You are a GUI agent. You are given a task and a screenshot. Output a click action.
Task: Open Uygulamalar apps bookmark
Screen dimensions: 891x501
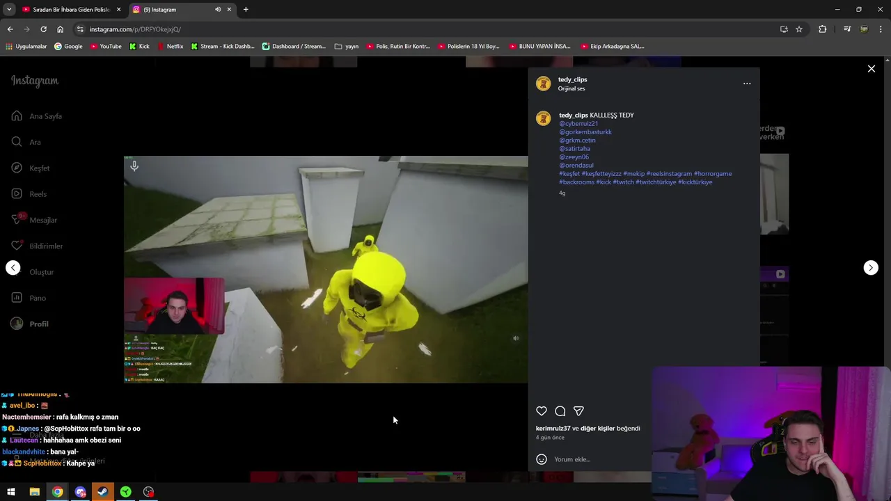point(26,47)
